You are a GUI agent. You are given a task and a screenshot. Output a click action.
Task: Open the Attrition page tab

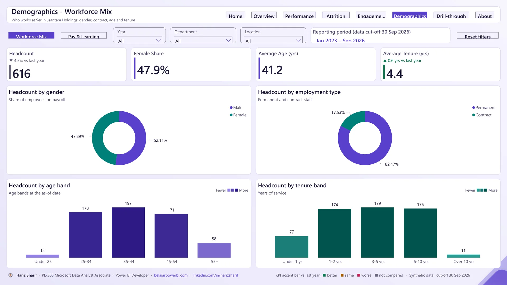[336, 15]
